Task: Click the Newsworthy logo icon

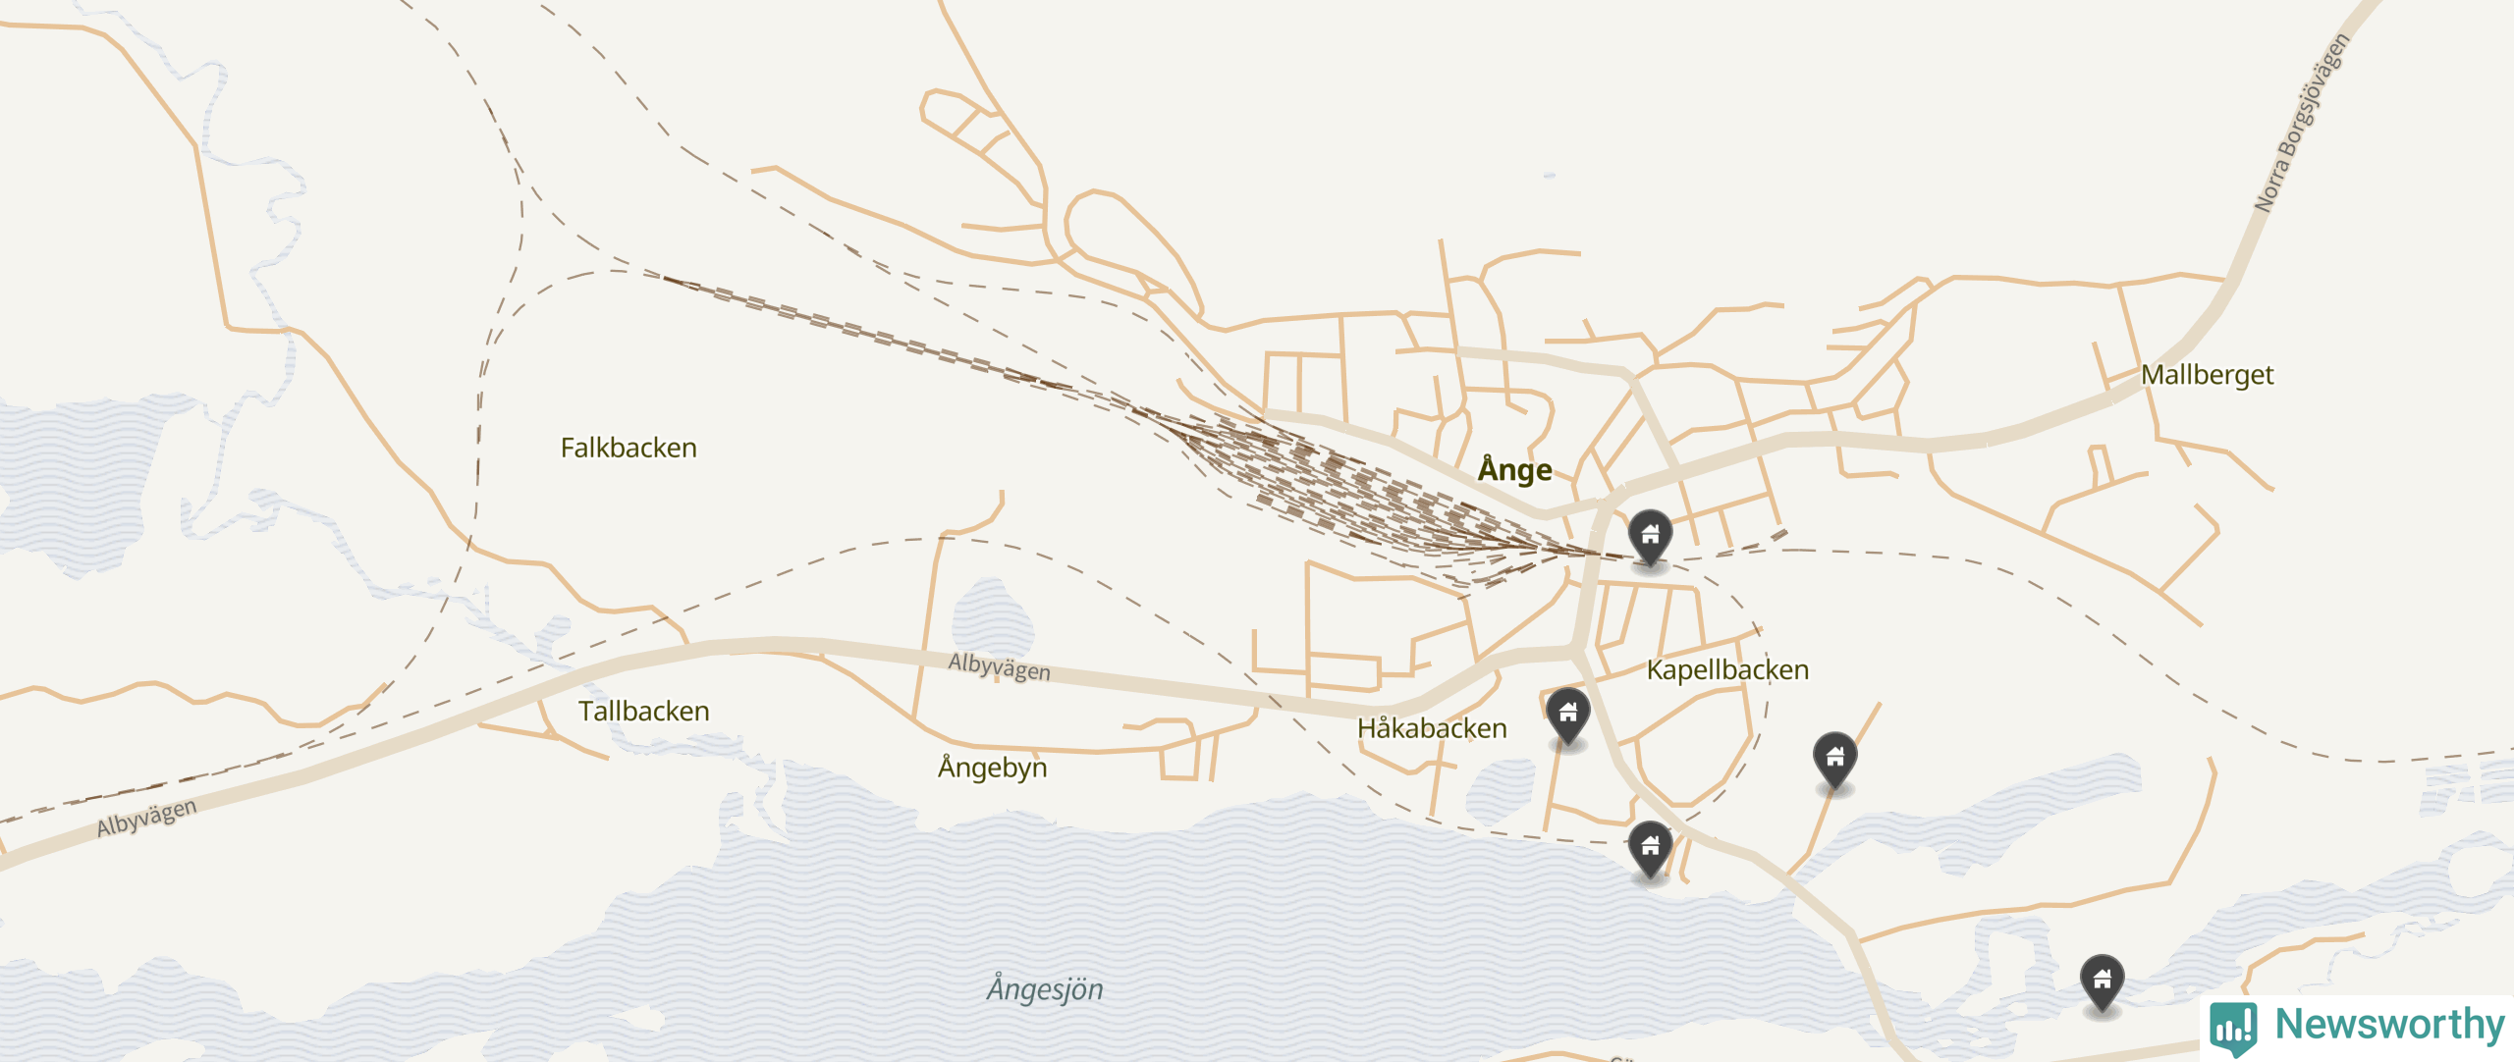Action: (2233, 1028)
